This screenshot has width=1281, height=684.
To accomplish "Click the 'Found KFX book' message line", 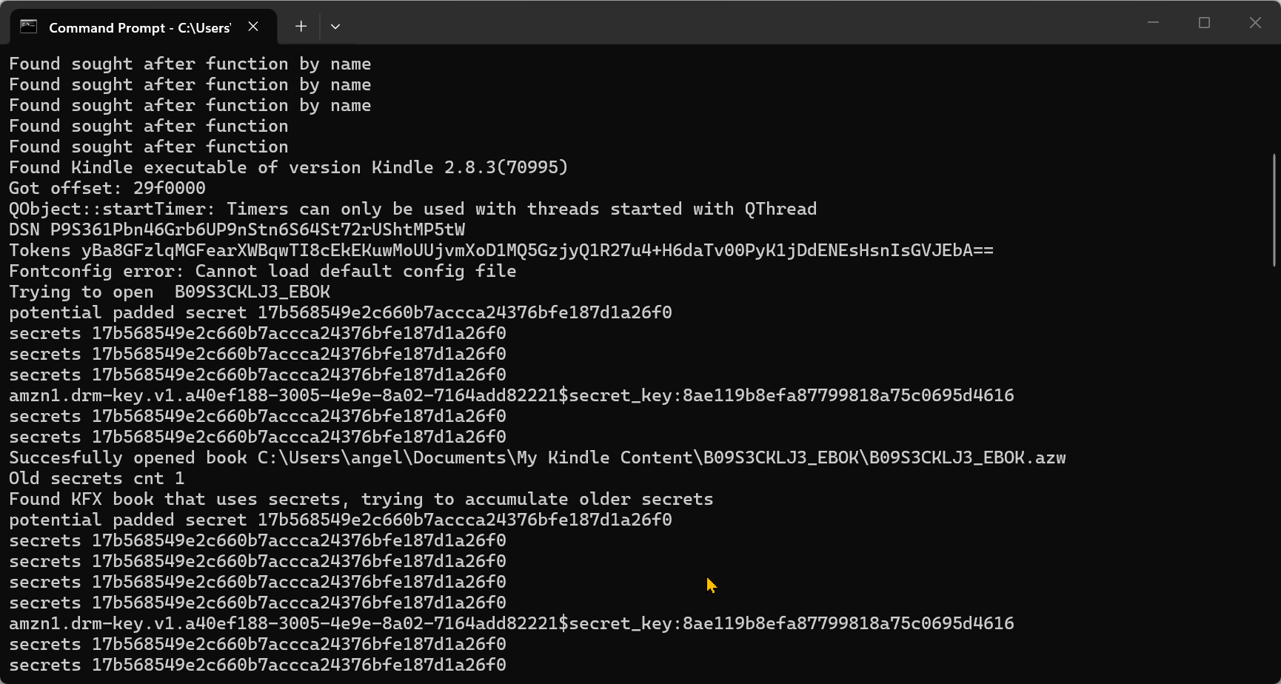I will click(361, 499).
